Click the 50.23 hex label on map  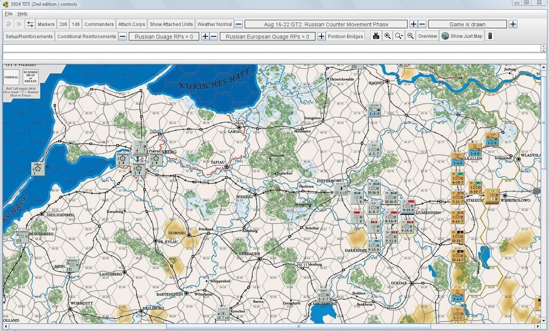303,265
